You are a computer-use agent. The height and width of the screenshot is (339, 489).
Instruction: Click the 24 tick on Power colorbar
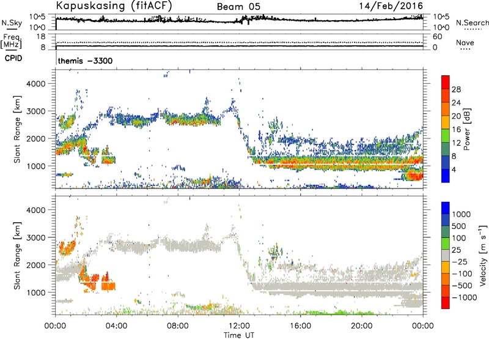456,103
